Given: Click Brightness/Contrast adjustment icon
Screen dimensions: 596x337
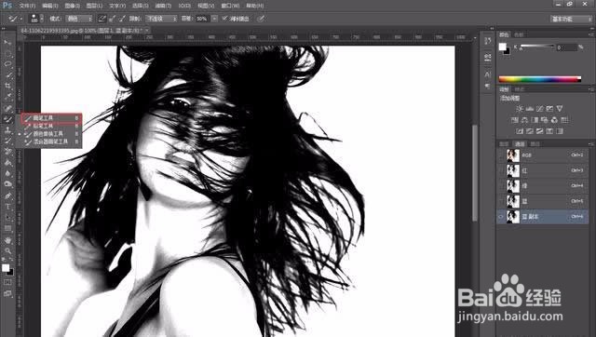Looking at the screenshot, I should point(520,109).
